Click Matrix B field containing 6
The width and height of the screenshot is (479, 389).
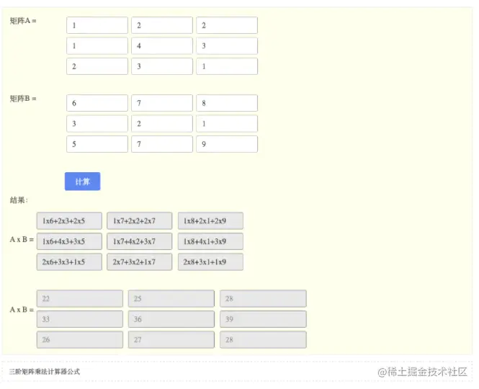[97, 103]
